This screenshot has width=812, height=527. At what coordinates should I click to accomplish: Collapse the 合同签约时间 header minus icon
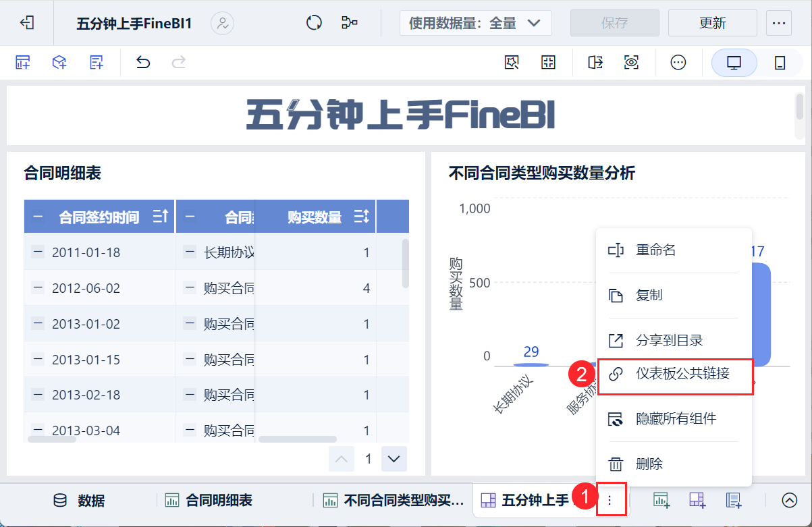pos(38,217)
